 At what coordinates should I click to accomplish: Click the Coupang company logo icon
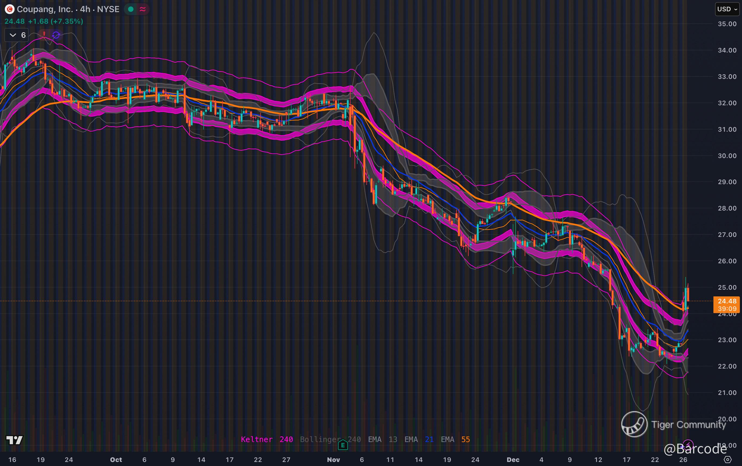coord(9,9)
